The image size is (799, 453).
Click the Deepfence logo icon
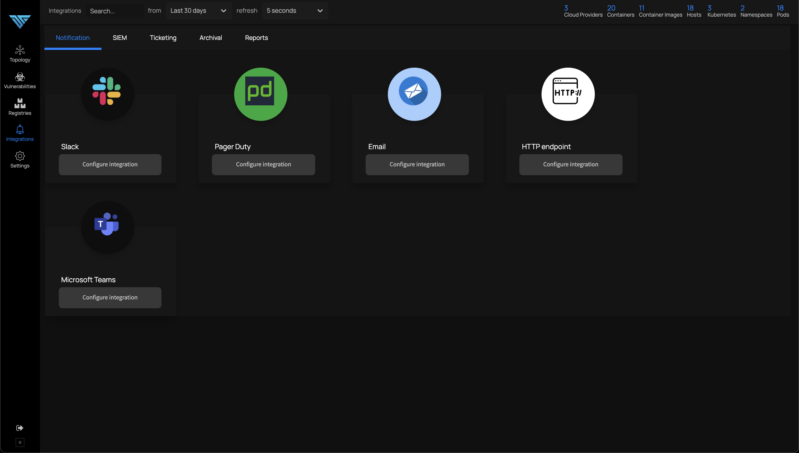click(20, 22)
